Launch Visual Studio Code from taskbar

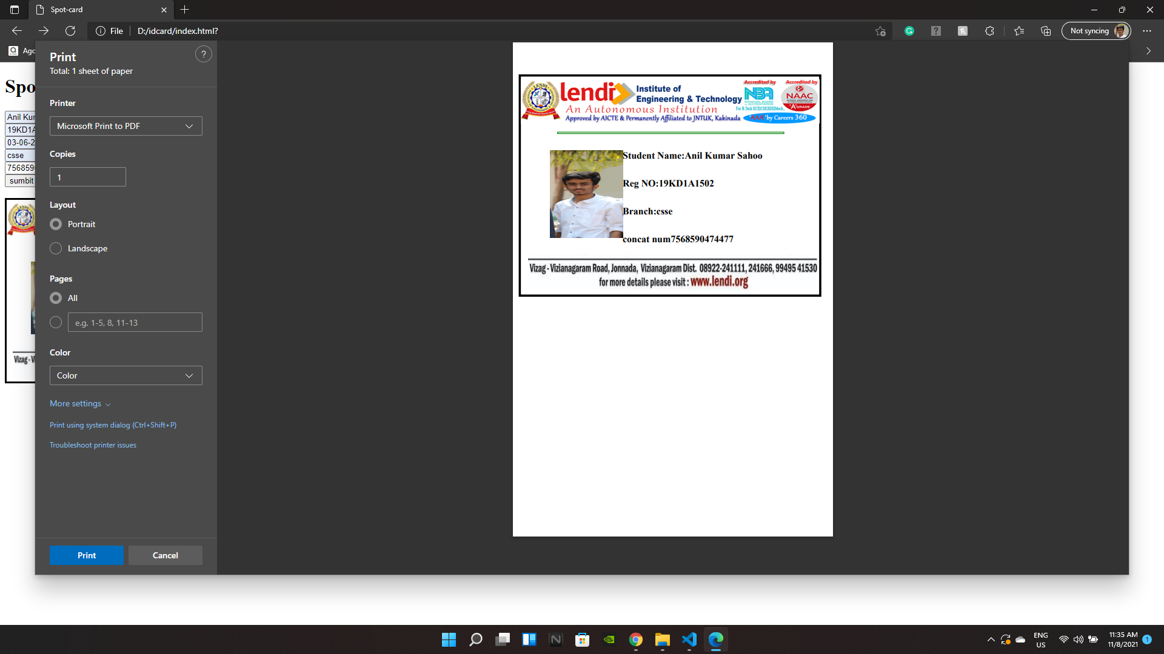pos(689,639)
